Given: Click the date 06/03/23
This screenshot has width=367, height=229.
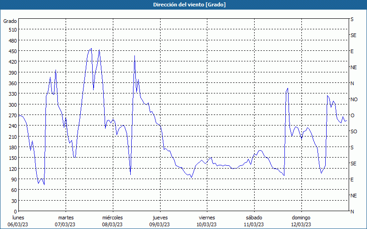Looking at the screenshot, I should [18, 224].
